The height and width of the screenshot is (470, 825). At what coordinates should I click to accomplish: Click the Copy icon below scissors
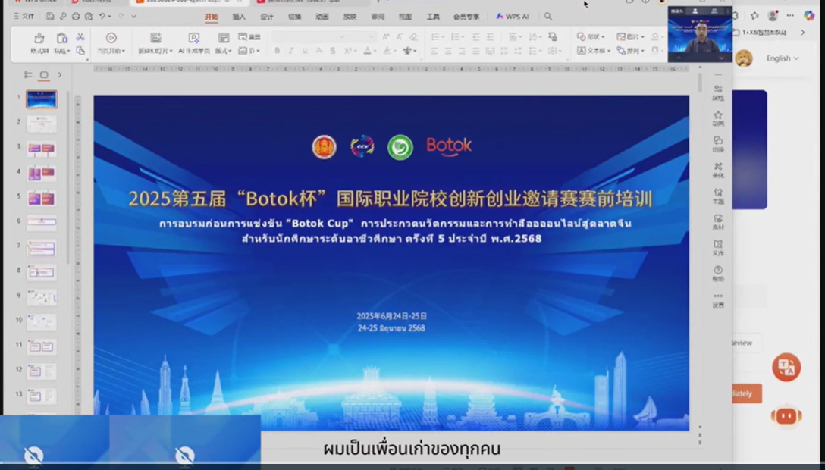coord(80,51)
